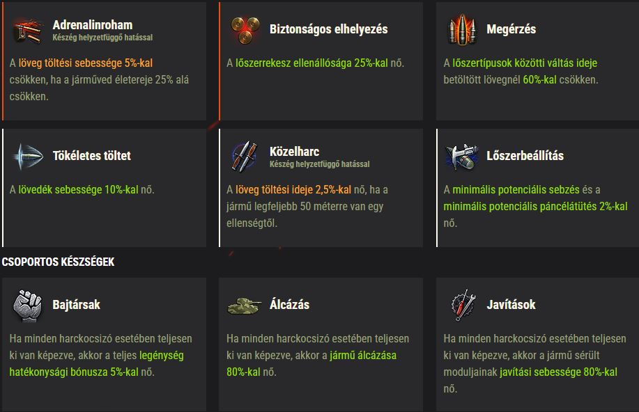Click the Megérzés ammunition icon
The image size is (639, 412).
point(462,29)
